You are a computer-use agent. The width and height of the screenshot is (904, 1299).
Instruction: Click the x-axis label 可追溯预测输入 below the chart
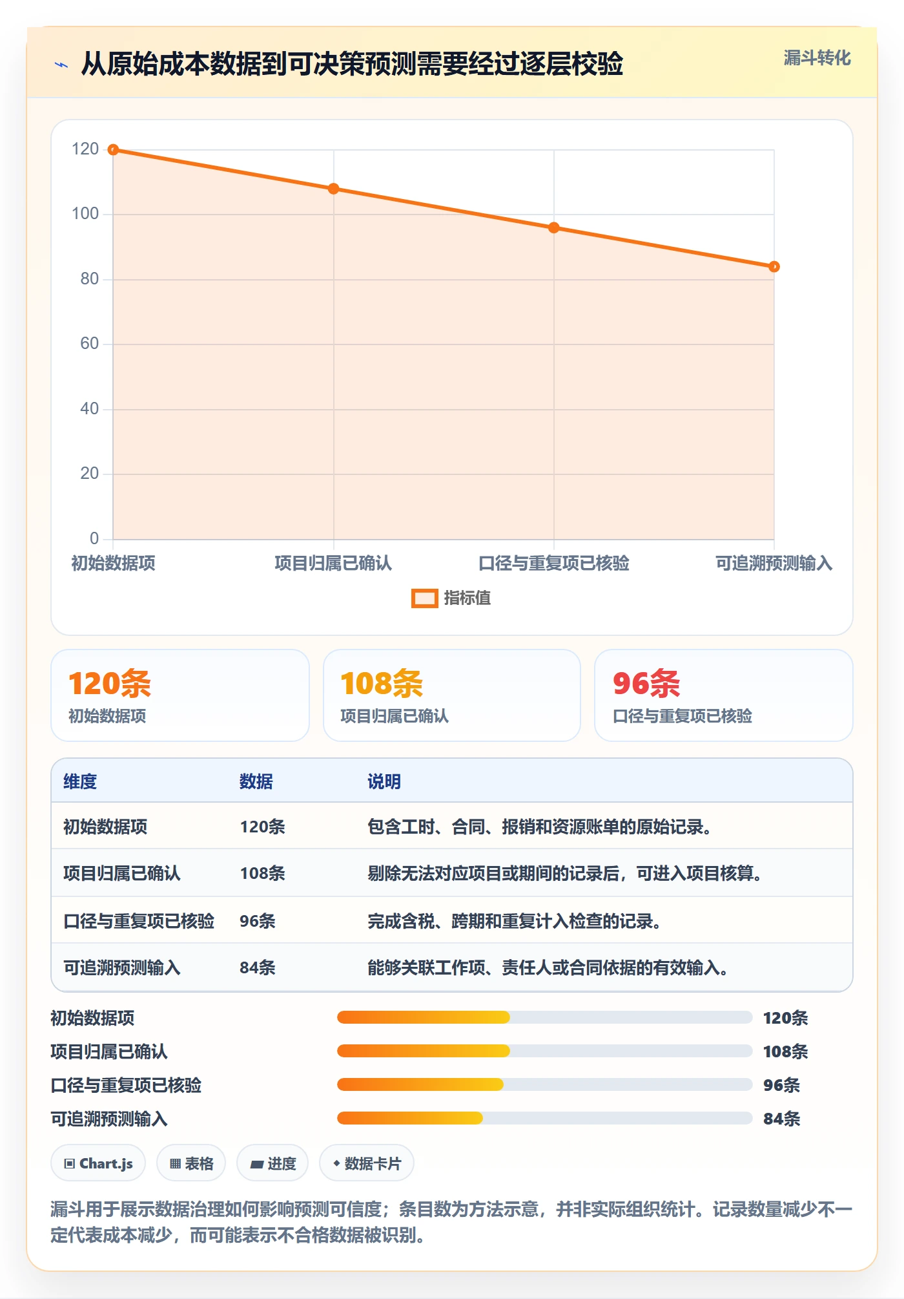click(x=774, y=564)
